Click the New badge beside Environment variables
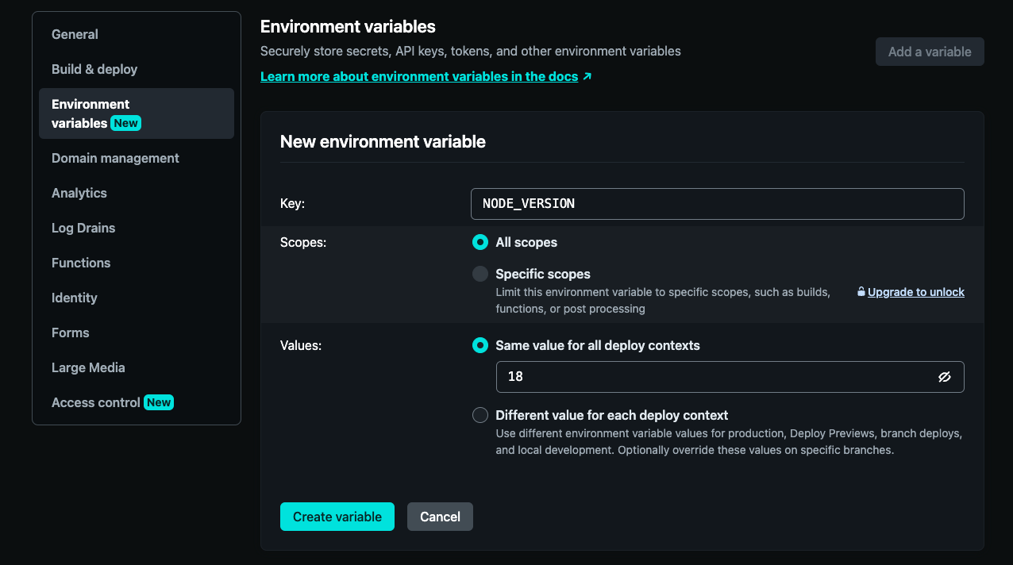Viewport: 1013px width, 565px height. [126, 124]
